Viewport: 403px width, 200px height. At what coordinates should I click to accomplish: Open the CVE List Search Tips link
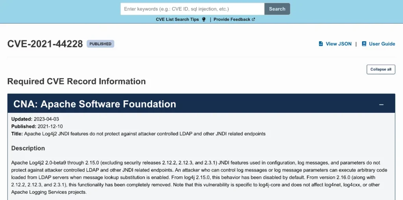tap(177, 20)
